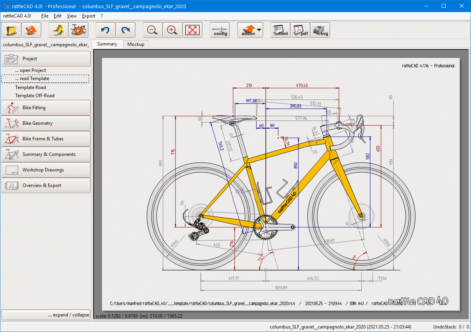The width and height of the screenshot is (471, 332).
Task: Expand the Workshop Drawings section
Action: point(46,170)
